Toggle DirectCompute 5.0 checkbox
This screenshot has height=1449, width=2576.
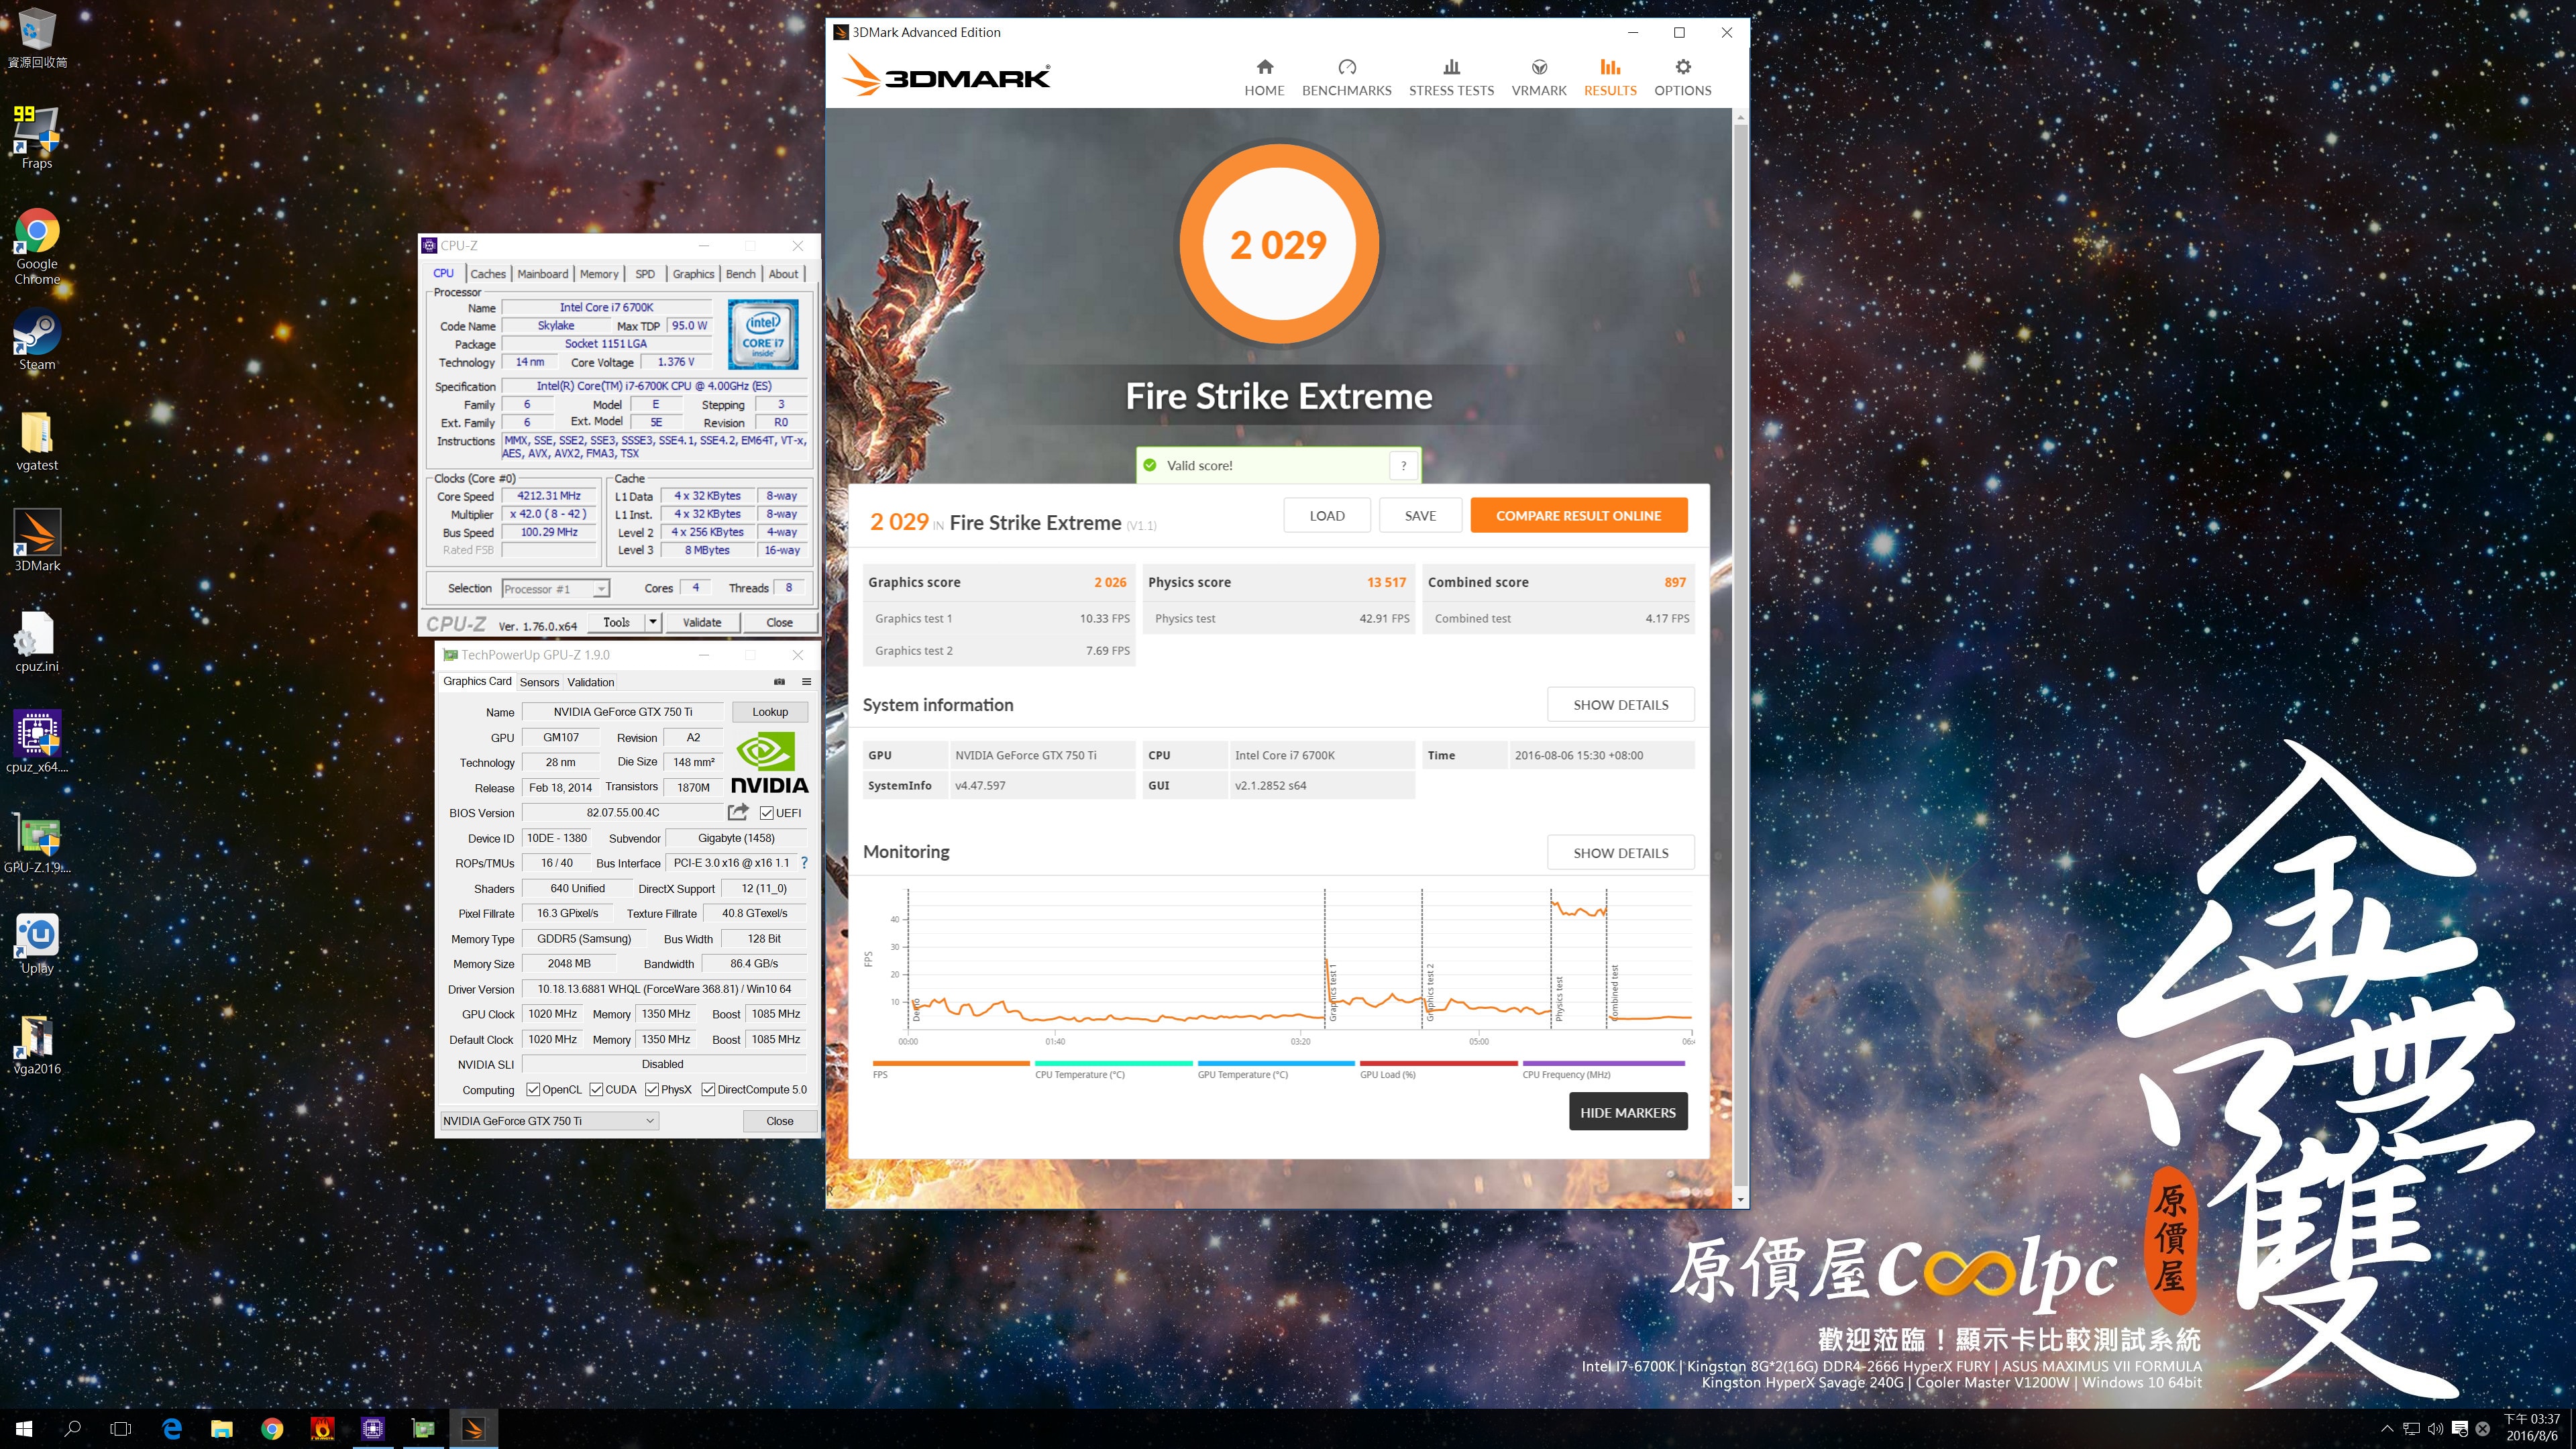point(708,1089)
